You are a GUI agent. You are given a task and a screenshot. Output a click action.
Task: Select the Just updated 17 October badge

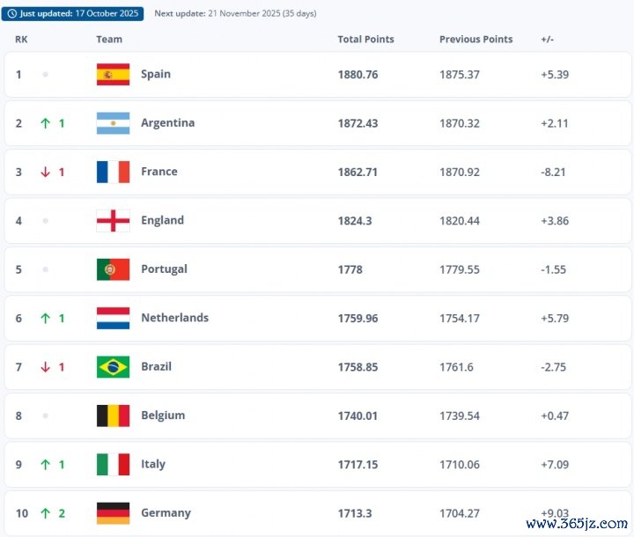73,14
